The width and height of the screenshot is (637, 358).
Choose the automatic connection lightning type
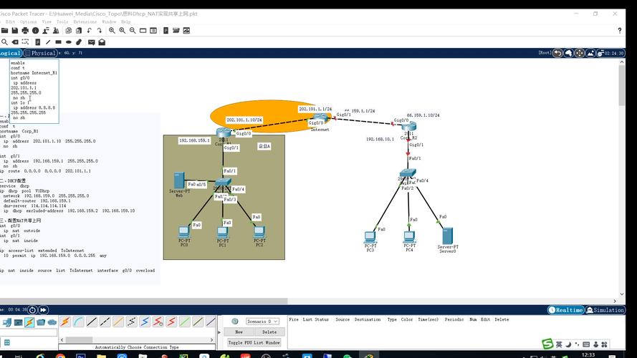65,322
